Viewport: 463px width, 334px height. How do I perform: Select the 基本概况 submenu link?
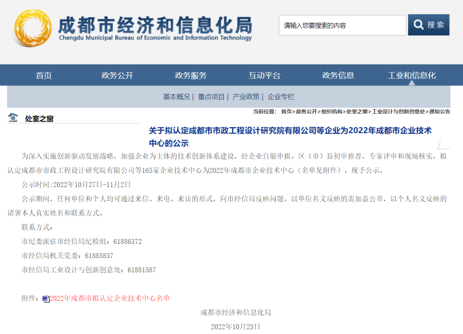pos(176,97)
